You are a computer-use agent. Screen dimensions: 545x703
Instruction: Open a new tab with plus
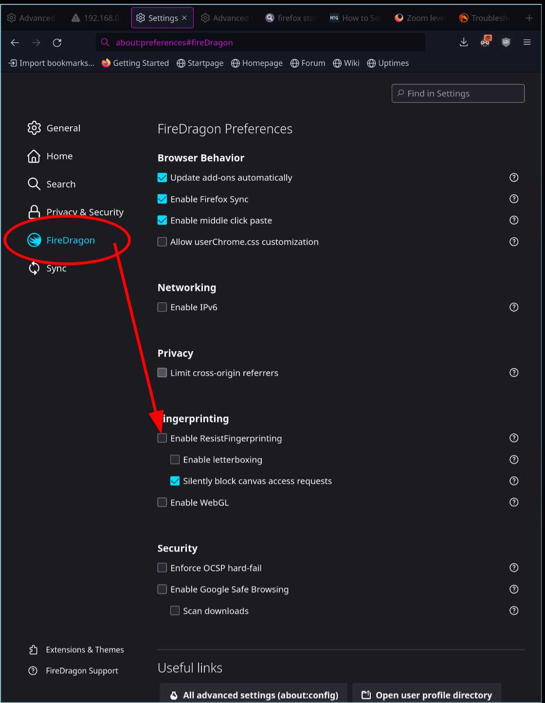[529, 18]
